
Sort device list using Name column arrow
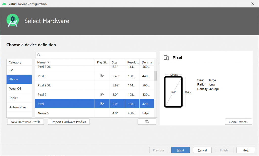tap(48, 62)
